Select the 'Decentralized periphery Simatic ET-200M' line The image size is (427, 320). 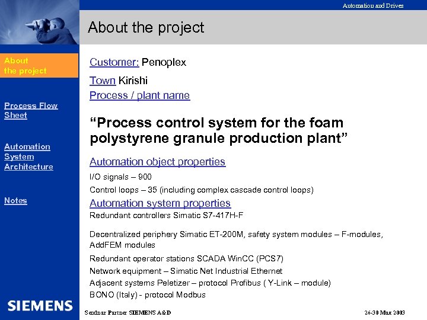coord(237,234)
